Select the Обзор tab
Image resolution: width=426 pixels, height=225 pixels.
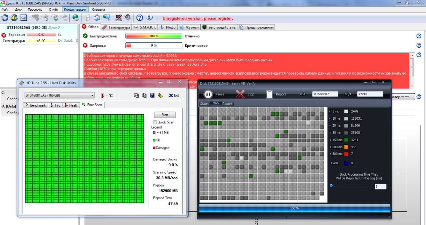[x=91, y=27]
